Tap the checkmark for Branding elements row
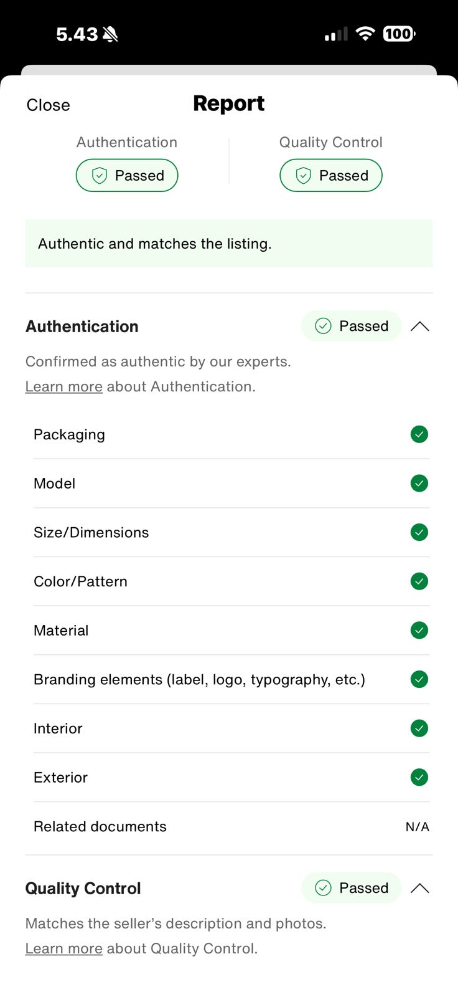Screen dimensions: 458x997 click(x=419, y=679)
